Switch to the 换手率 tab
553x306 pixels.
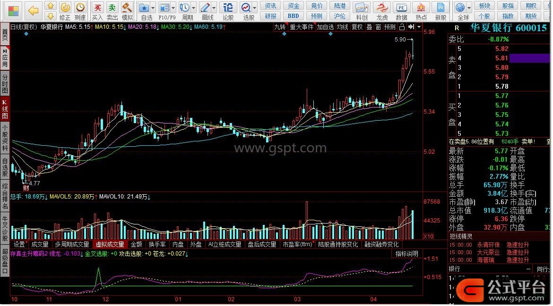pos(157,244)
